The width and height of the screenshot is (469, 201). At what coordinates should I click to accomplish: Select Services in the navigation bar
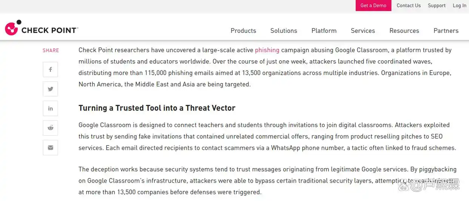click(x=363, y=31)
